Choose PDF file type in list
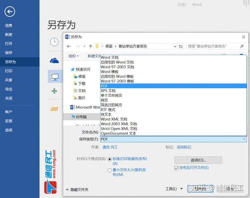 click(174, 86)
